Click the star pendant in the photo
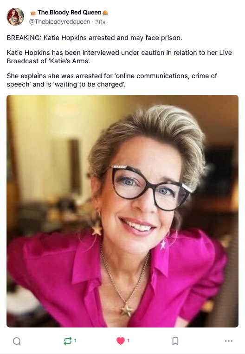The width and height of the screenshot is (245, 354). click(x=126, y=310)
